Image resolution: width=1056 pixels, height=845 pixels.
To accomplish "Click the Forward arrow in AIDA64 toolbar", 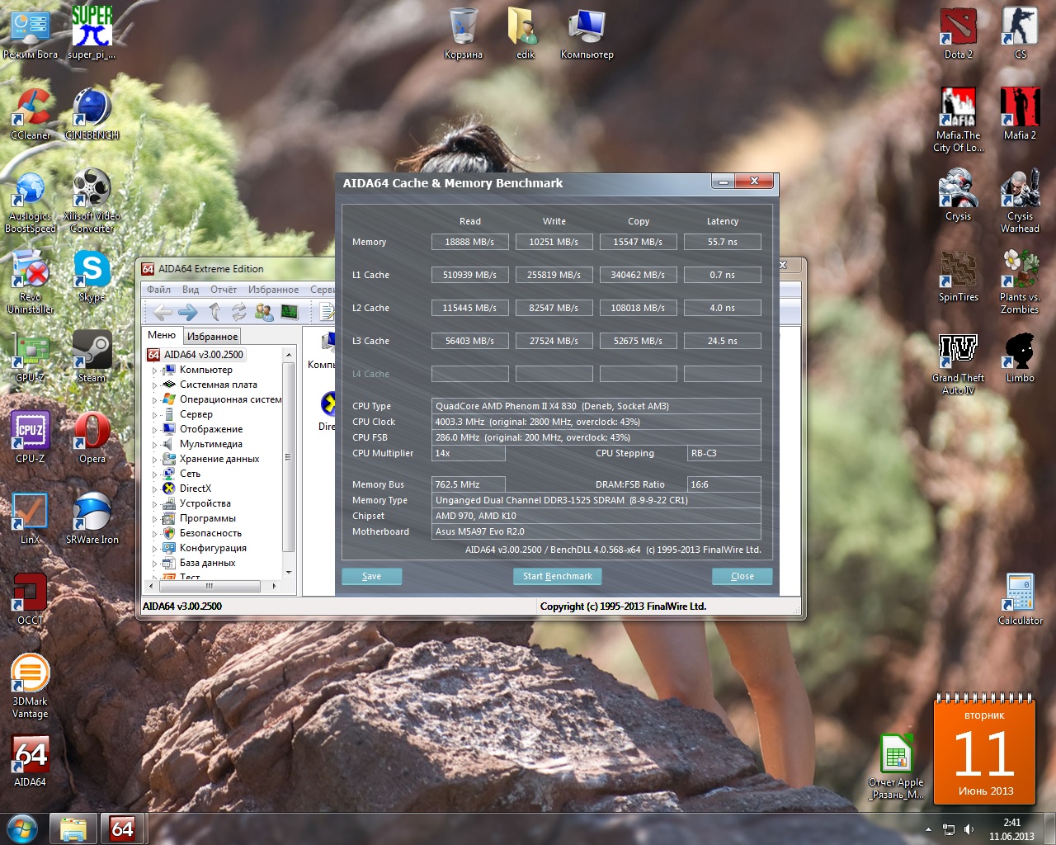I will (x=188, y=312).
